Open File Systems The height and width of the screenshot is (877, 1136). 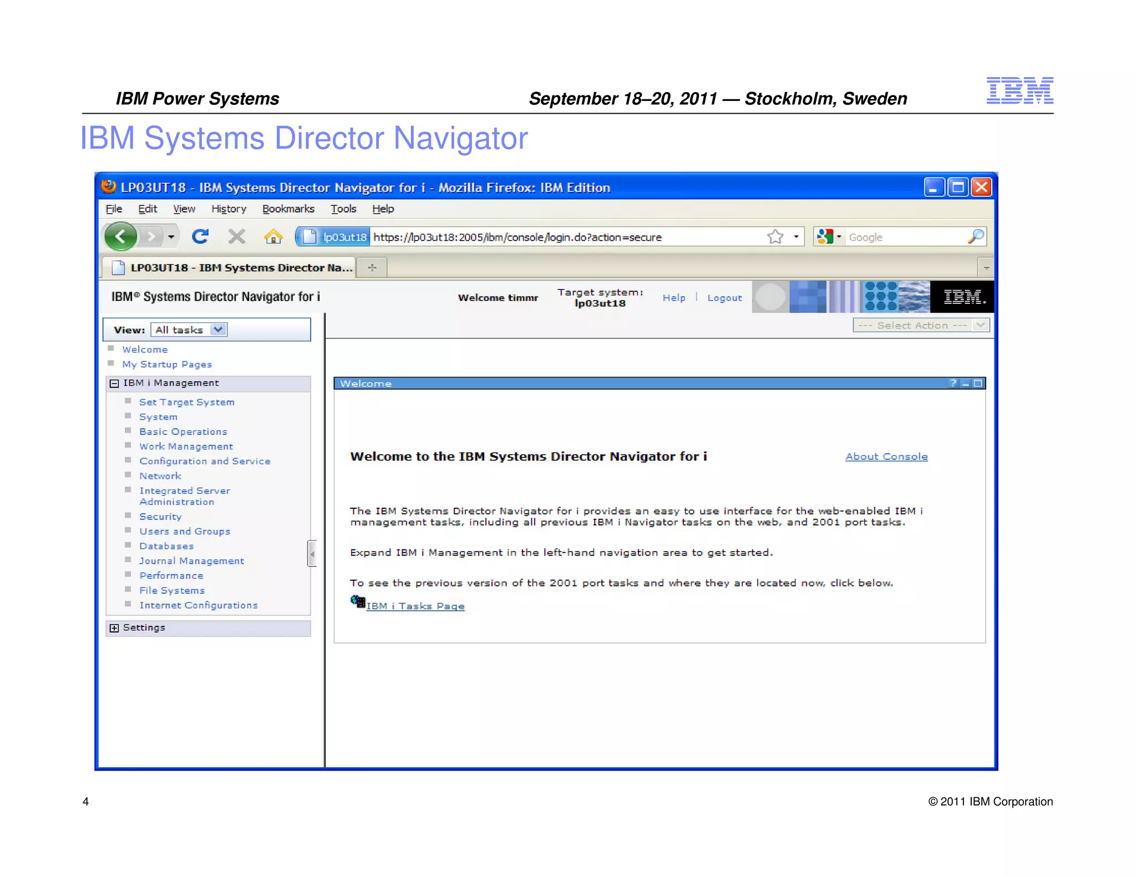pos(172,590)
